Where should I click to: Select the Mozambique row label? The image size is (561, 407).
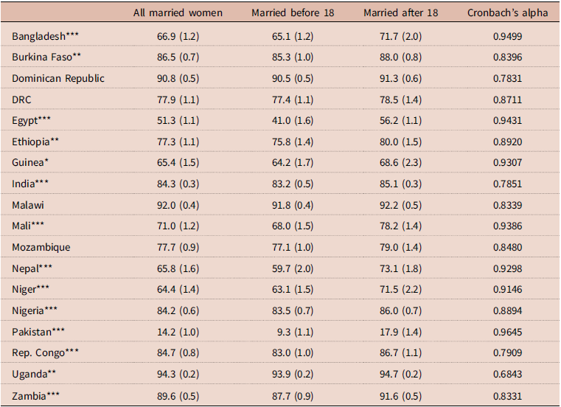(x=41, y=247)
